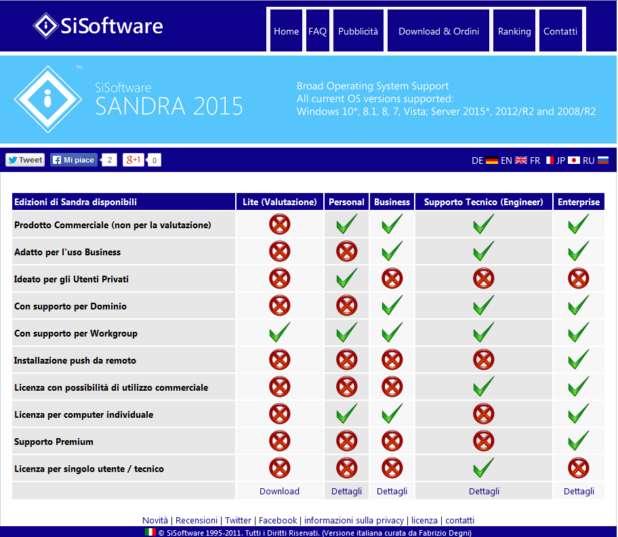Open the Twitter footer link
The width and height of the screenshot is (618, 537).
coord(238,521)
